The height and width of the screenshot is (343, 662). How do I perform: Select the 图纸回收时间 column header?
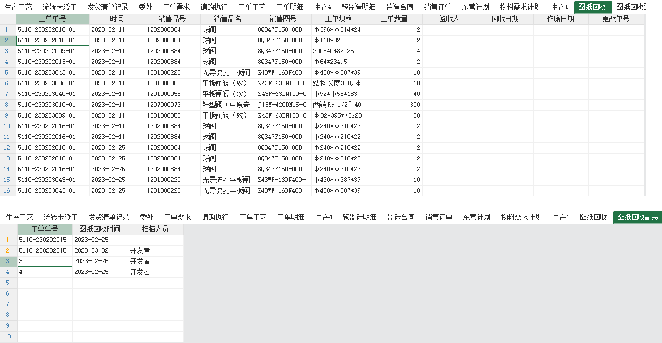coord(100,229)
